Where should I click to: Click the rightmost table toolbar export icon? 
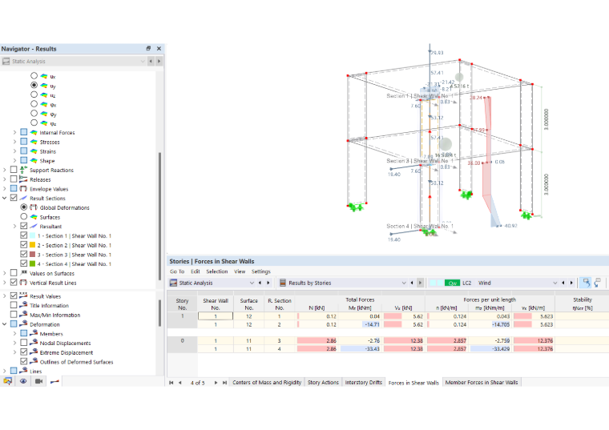pos(598,283)
